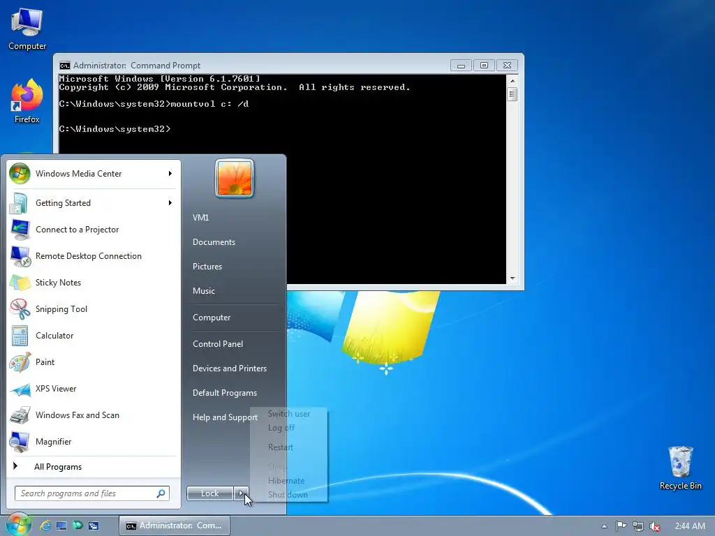The width and height of the screenshot is (715, 536).
Task: Open Internet Explorer from taskbar
Action: pos(45,526)
